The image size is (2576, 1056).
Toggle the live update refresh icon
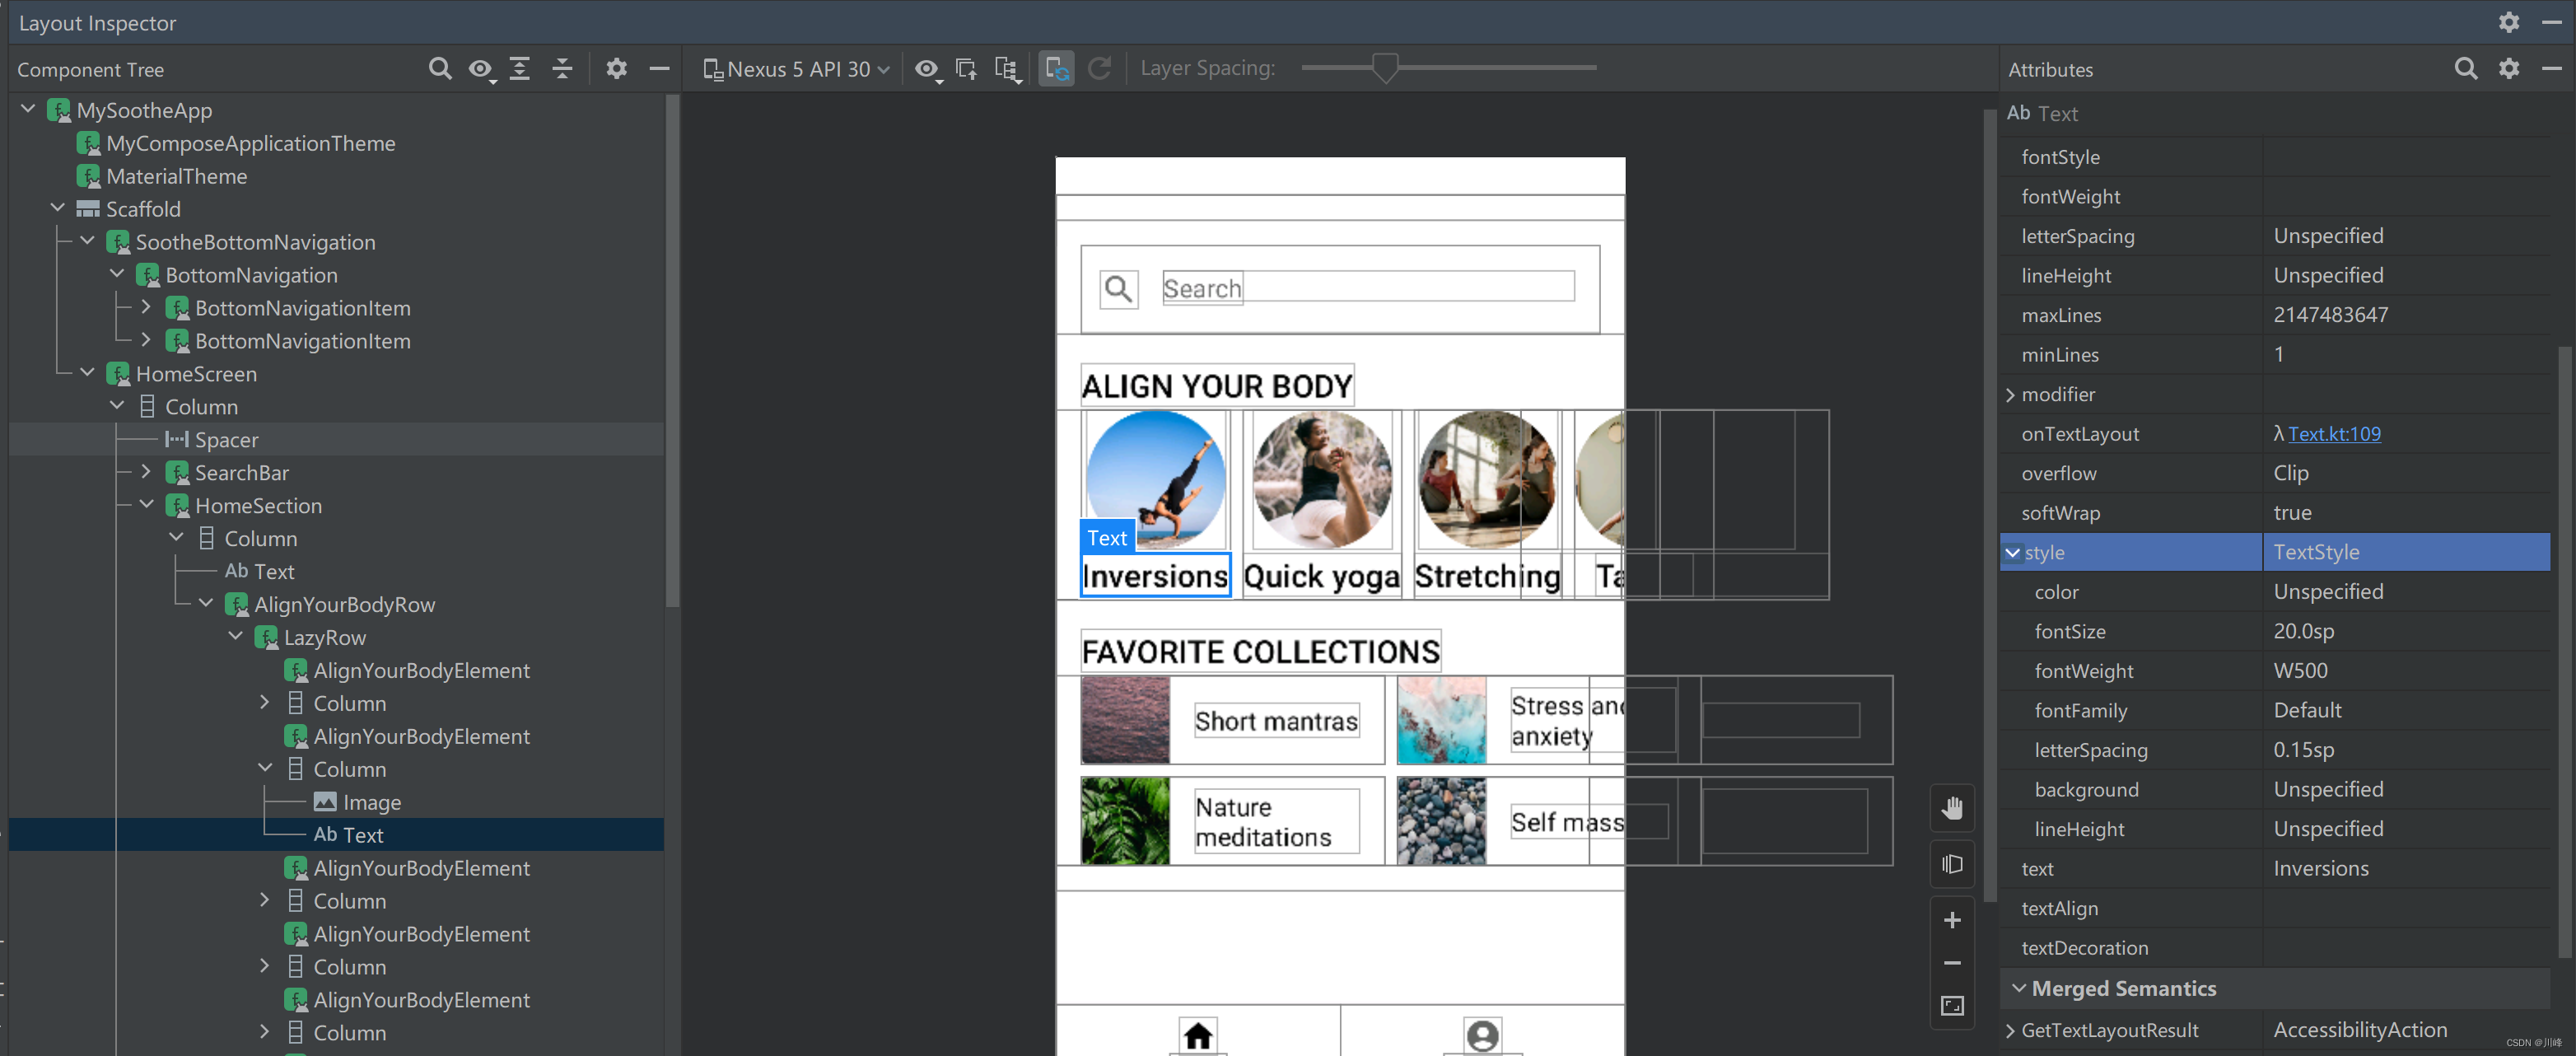pos(1057,69)
